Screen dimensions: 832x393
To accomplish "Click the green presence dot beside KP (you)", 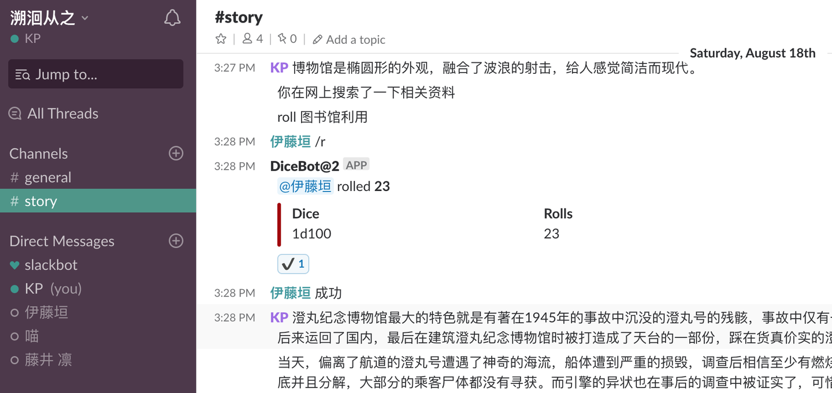I will coord(13,289).
